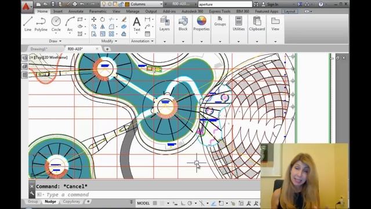Select the linear Dimension tool
Image resolution: width=371 pixels, height=209 pixels.
click(x=147, y=19)
